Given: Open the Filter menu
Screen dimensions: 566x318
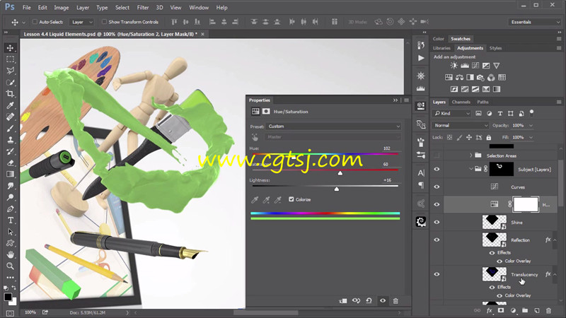Looking at the screenshot, I should pyautogui.click(x=143, y=7).
